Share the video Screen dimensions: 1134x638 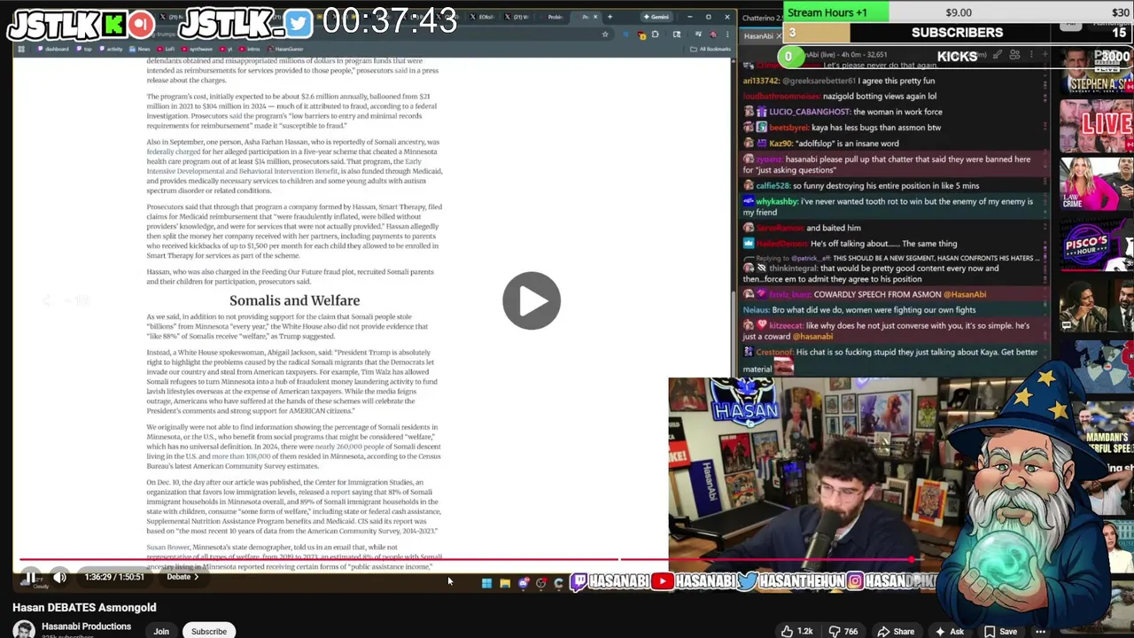pos(896,631)
